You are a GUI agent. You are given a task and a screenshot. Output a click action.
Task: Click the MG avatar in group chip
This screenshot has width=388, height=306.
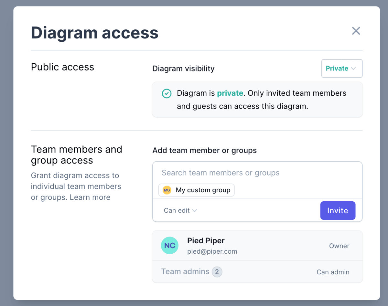click(167, 190)
